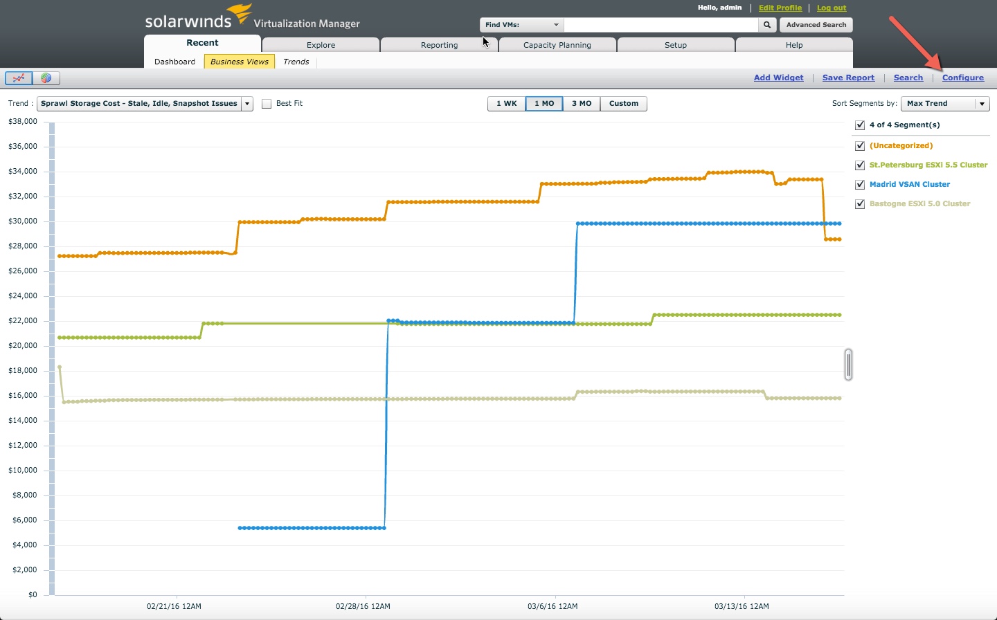Switch to pie chart view icon
997x620 pixels.
point(46,78)
